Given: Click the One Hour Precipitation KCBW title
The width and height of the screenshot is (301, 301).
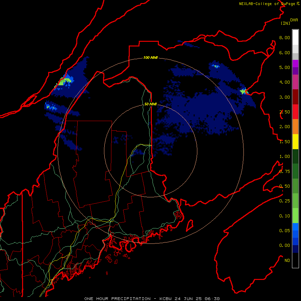Looking at the screenshot, I should pyautogui.click(x=152, y=299).
